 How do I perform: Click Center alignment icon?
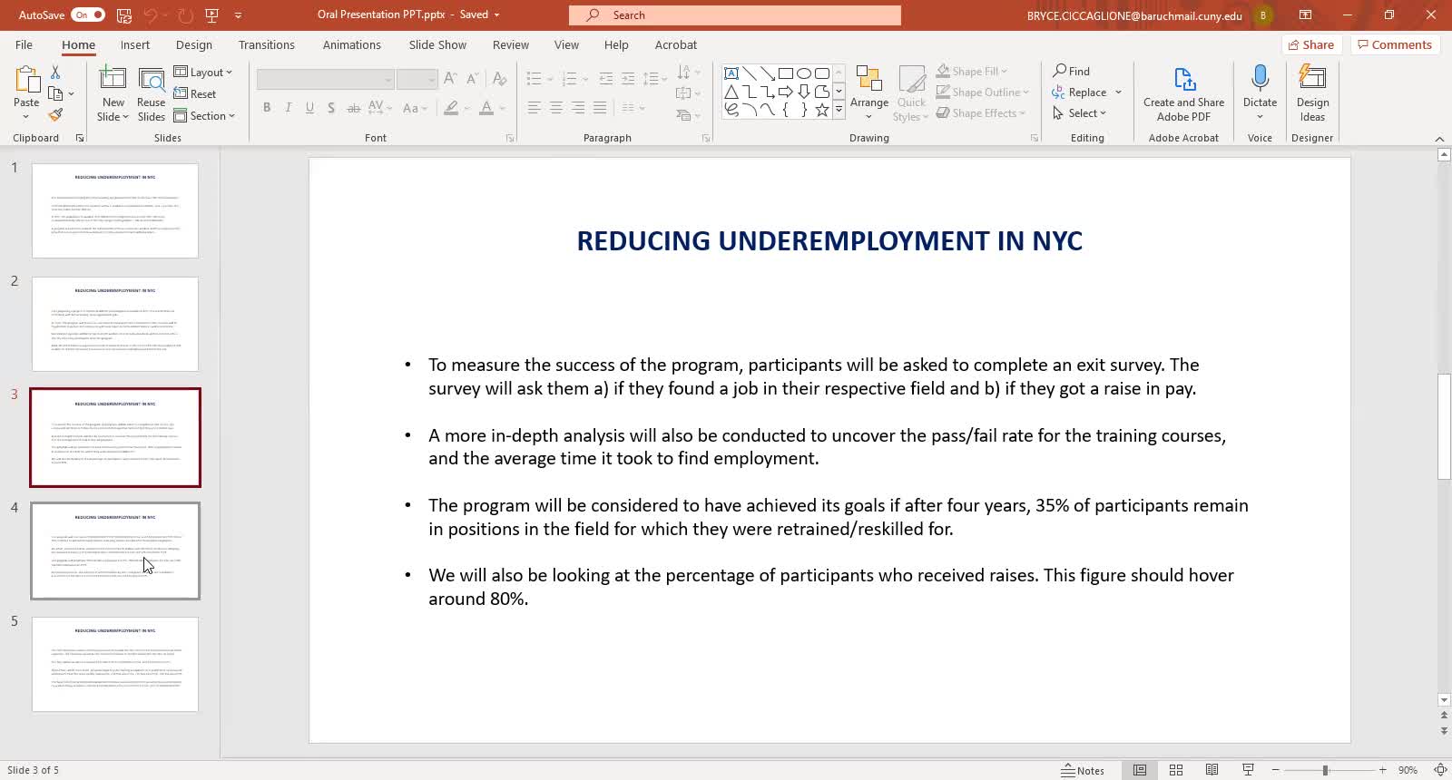556,108
